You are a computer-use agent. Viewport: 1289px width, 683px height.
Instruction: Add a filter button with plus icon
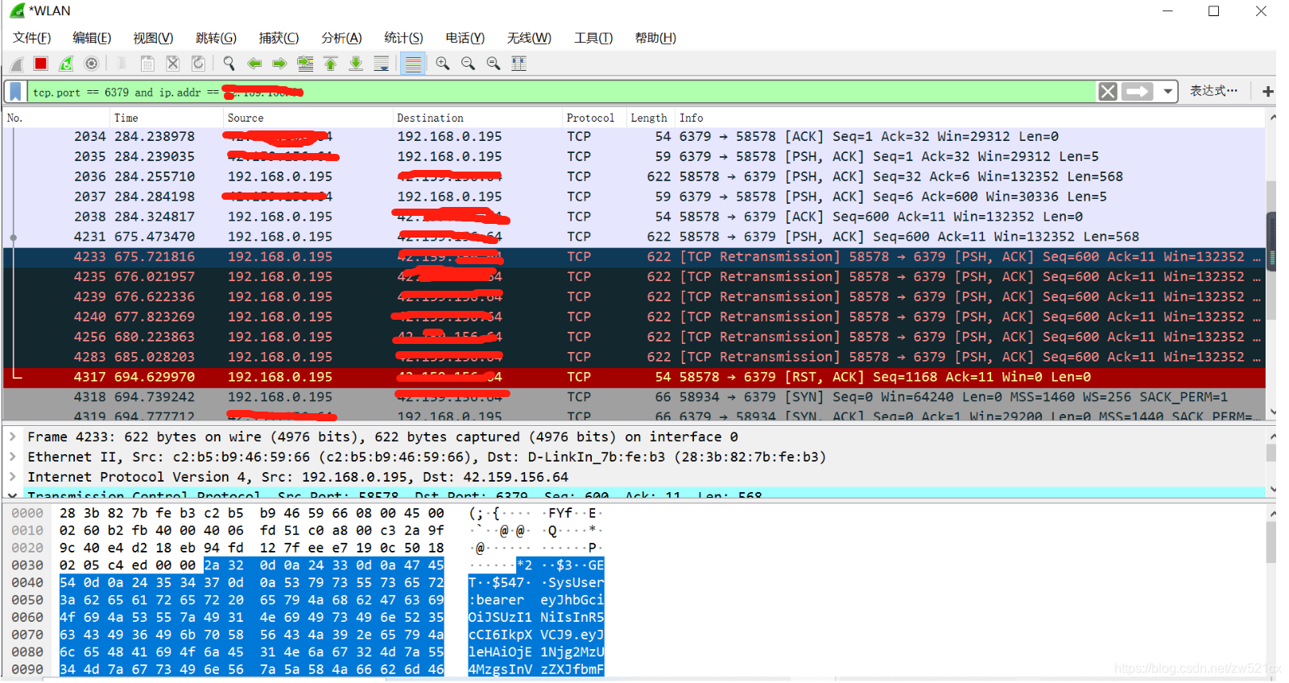(x=1267, y=92)
